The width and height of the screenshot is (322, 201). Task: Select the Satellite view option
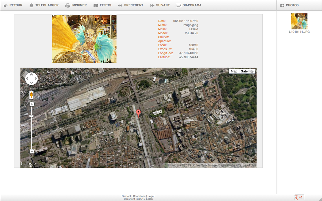click(x=247, y=71)
